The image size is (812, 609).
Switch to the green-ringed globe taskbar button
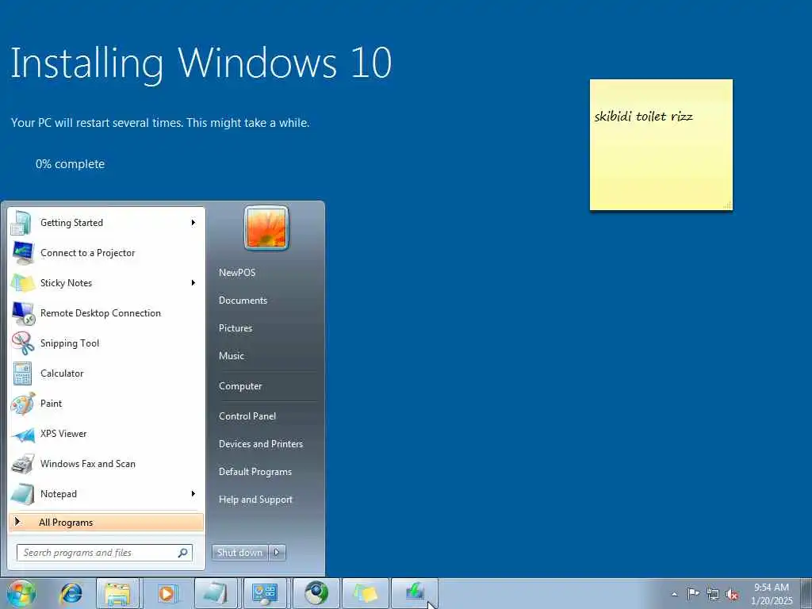tap(316, 593)
